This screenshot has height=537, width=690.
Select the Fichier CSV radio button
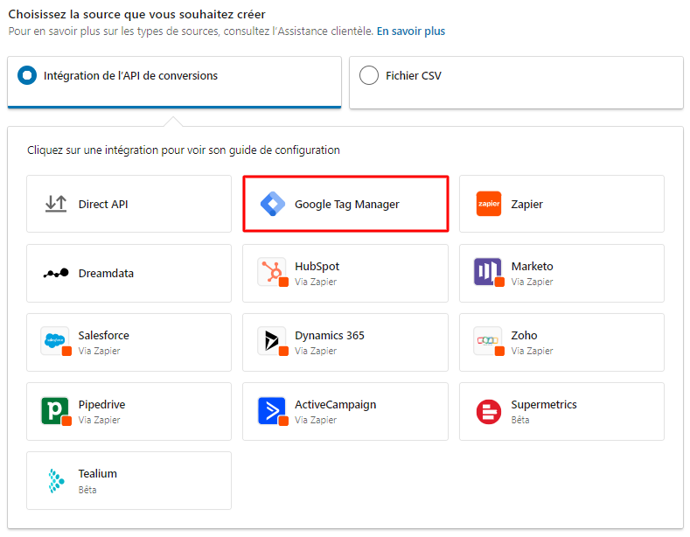[x=369, y=75]
